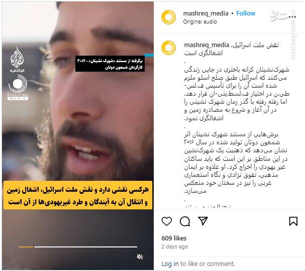Unmute the video using the speaker icon
The width and height of the screenshot is (305, 271).
coord(140,256)
